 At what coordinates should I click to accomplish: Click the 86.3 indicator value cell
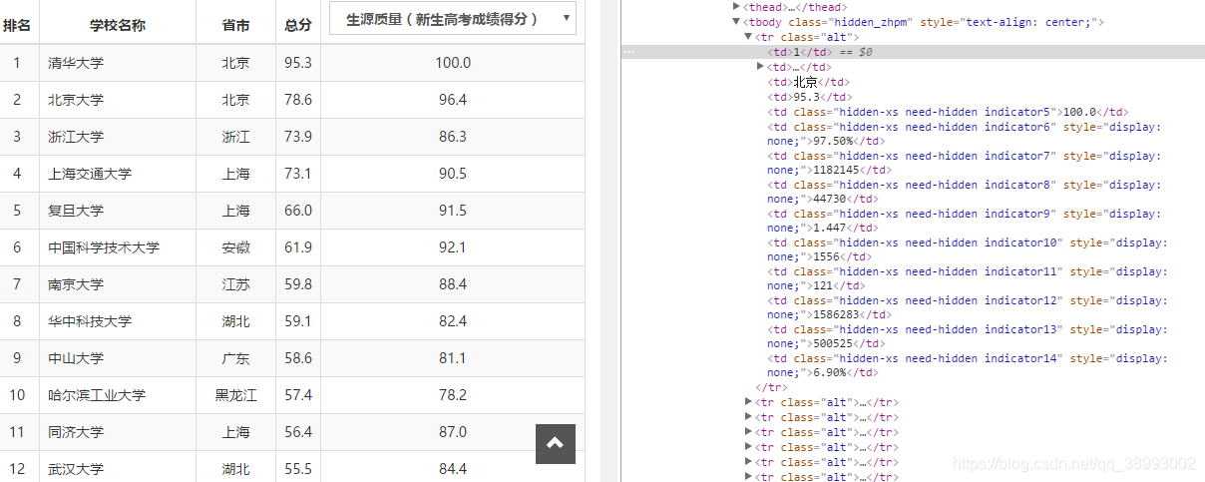point(453,137)
